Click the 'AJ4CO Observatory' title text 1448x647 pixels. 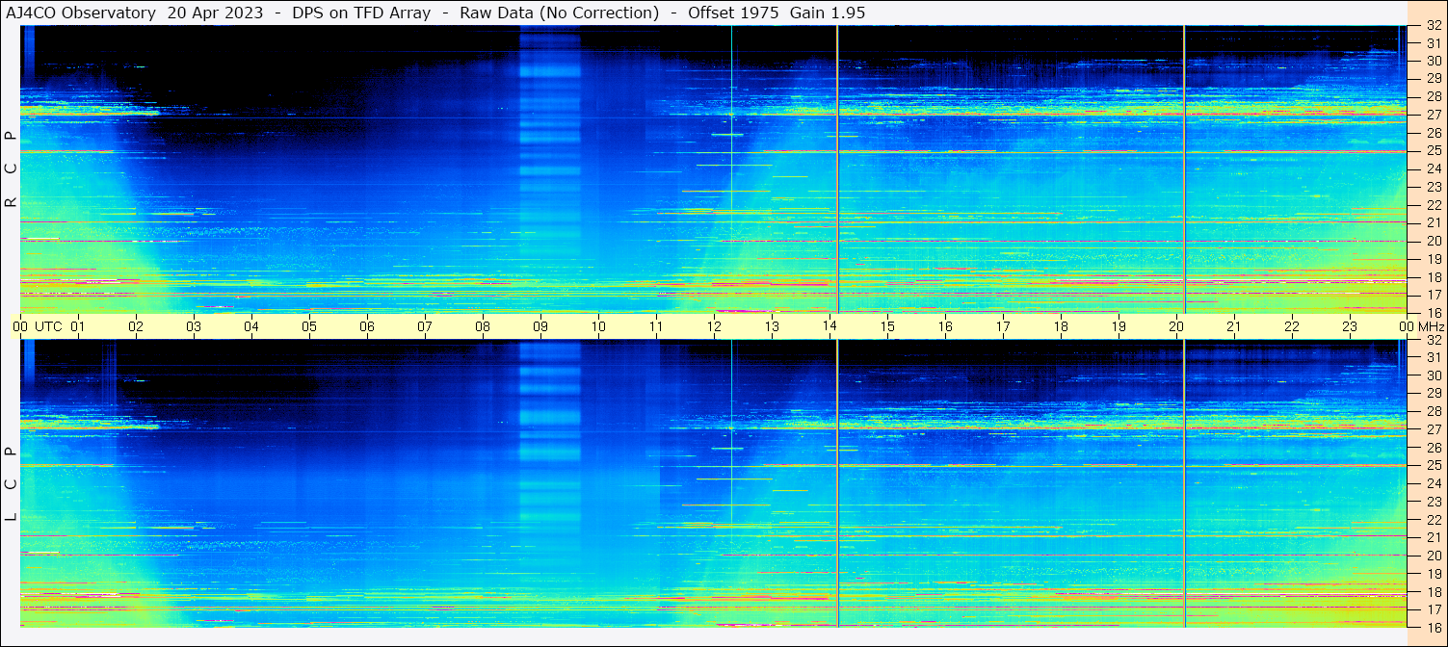click(80, 13)
